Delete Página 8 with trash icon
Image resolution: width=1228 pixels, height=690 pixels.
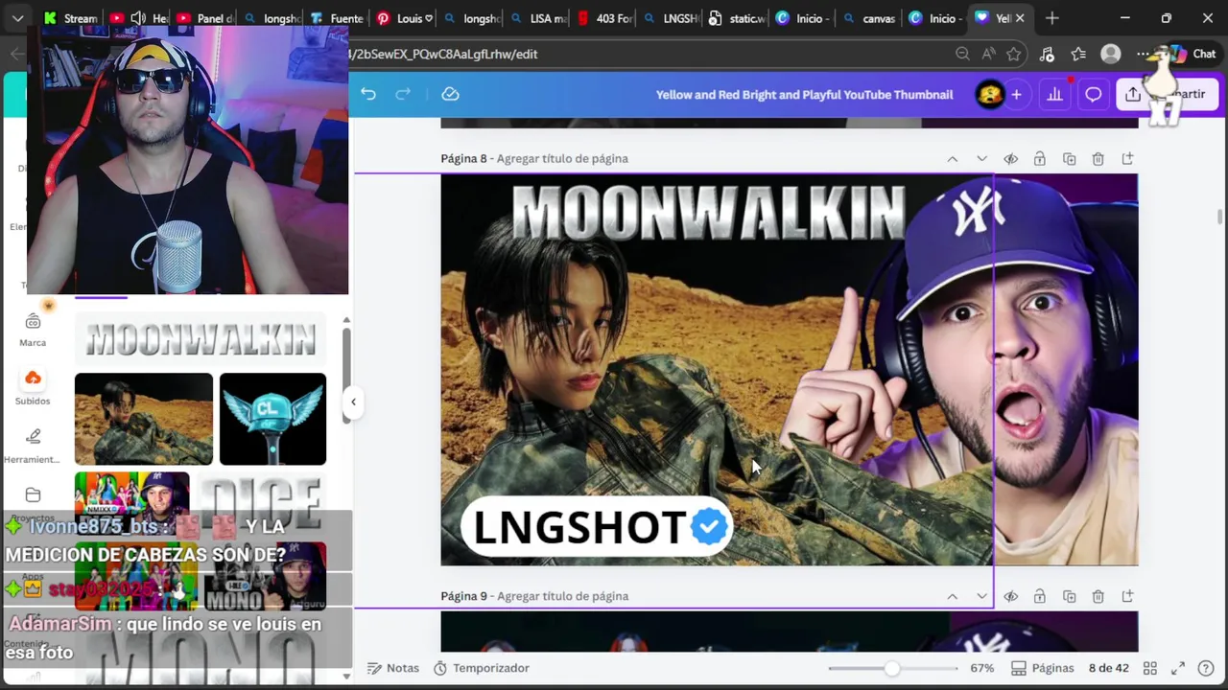point(1098,158)
